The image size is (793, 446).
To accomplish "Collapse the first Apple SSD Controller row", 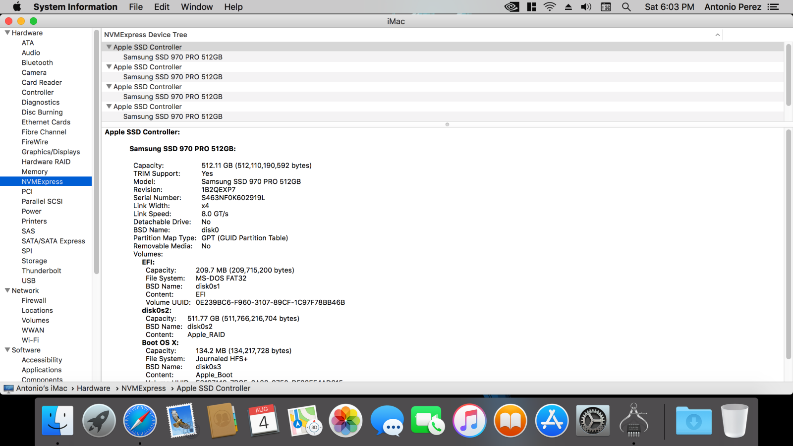I will (x=109, y=47).
